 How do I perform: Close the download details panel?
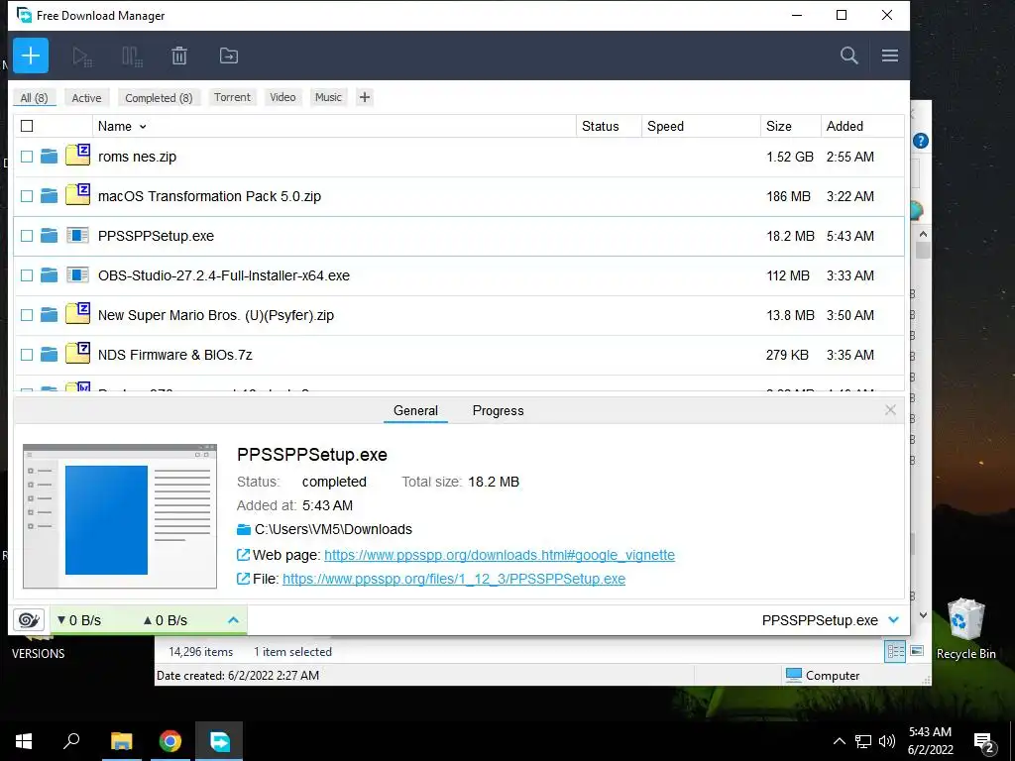pos(891,409)
